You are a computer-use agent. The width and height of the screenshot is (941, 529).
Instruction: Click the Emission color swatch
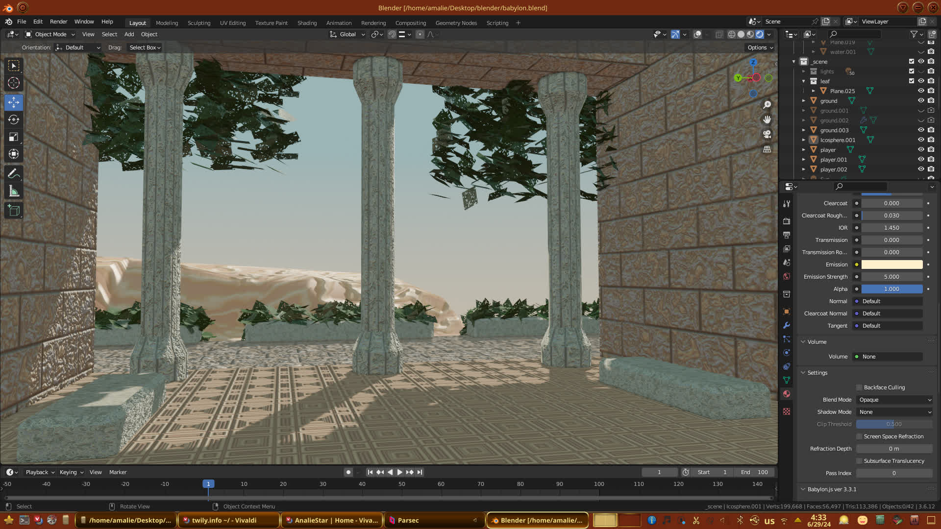[x=891, y=264]
